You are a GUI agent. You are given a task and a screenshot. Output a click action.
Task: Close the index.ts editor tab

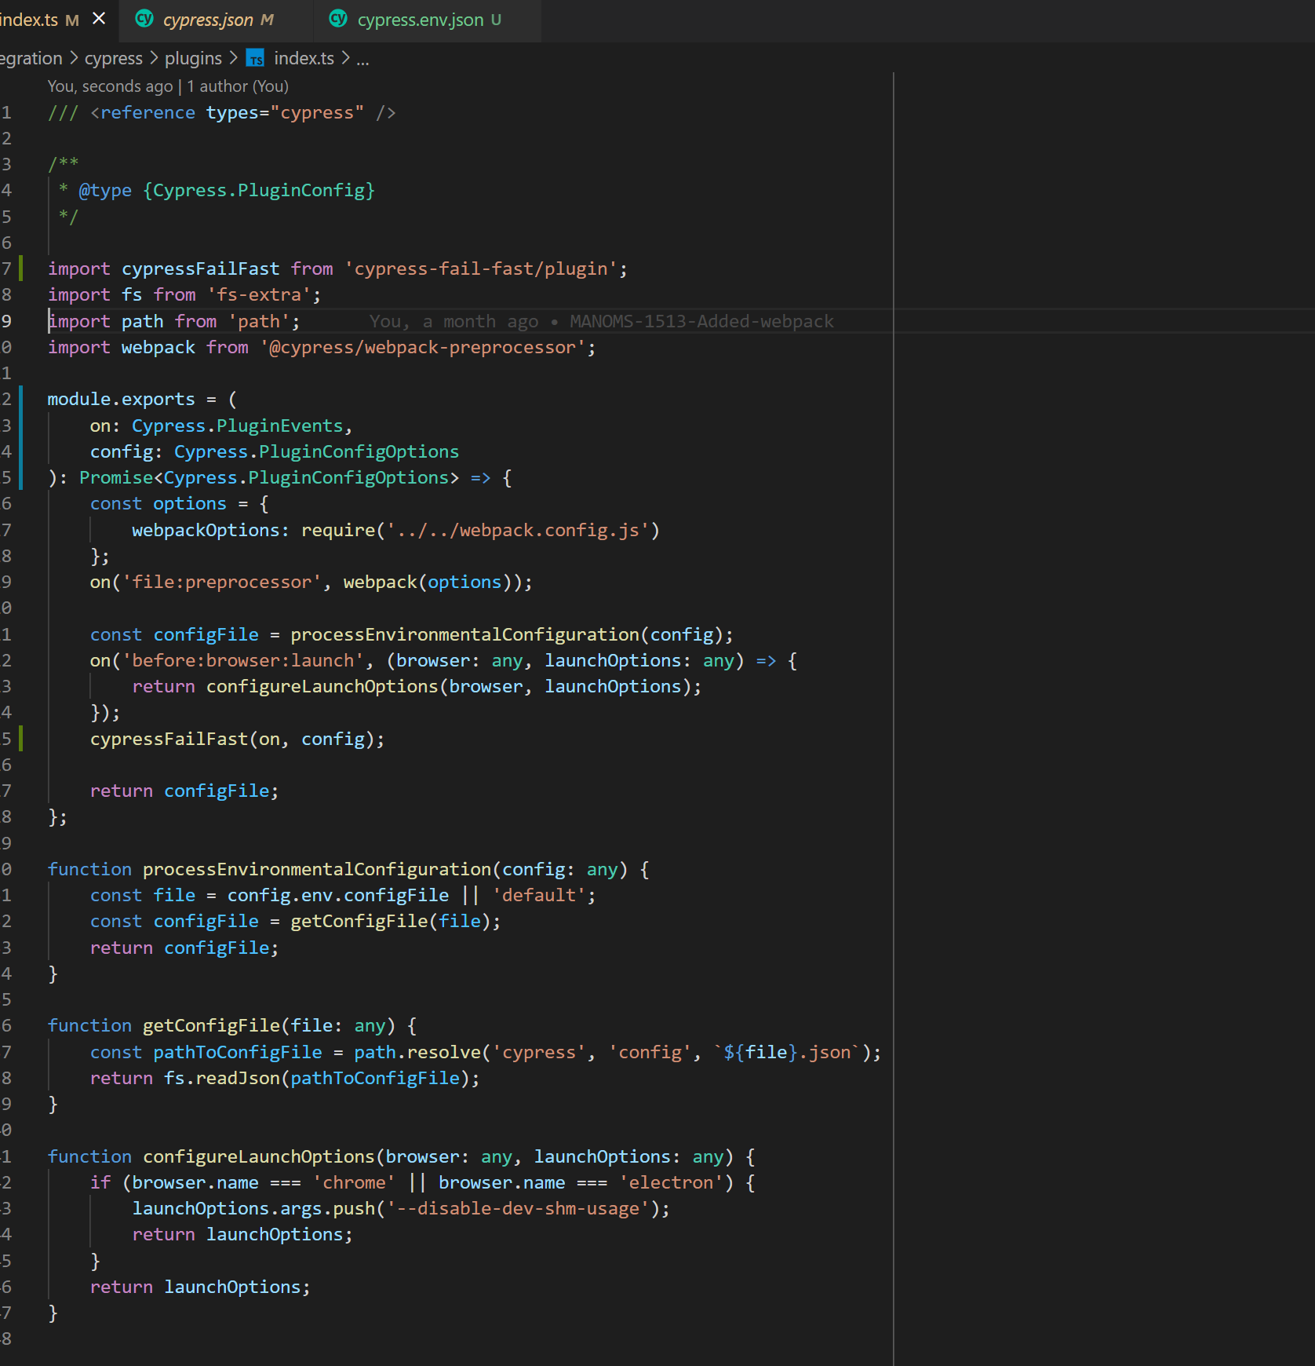(99, 19)
